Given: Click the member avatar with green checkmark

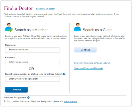Looking at the screenshot, I should point(9,28).
